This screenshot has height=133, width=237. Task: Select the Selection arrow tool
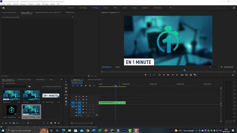pyautogui.click(x=66, y=81)
